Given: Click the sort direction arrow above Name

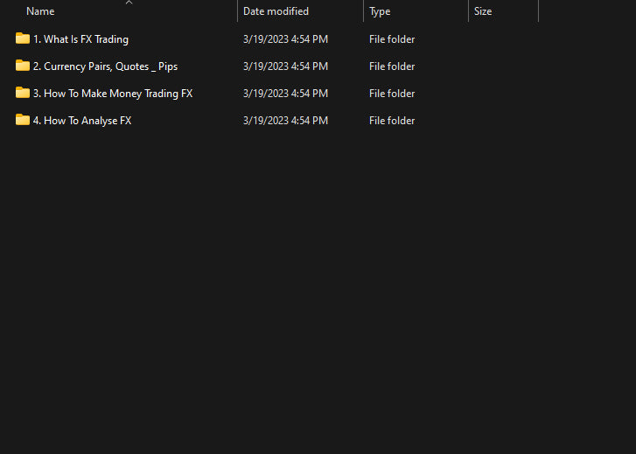Looking at the screenshot, I should (129, 3).
